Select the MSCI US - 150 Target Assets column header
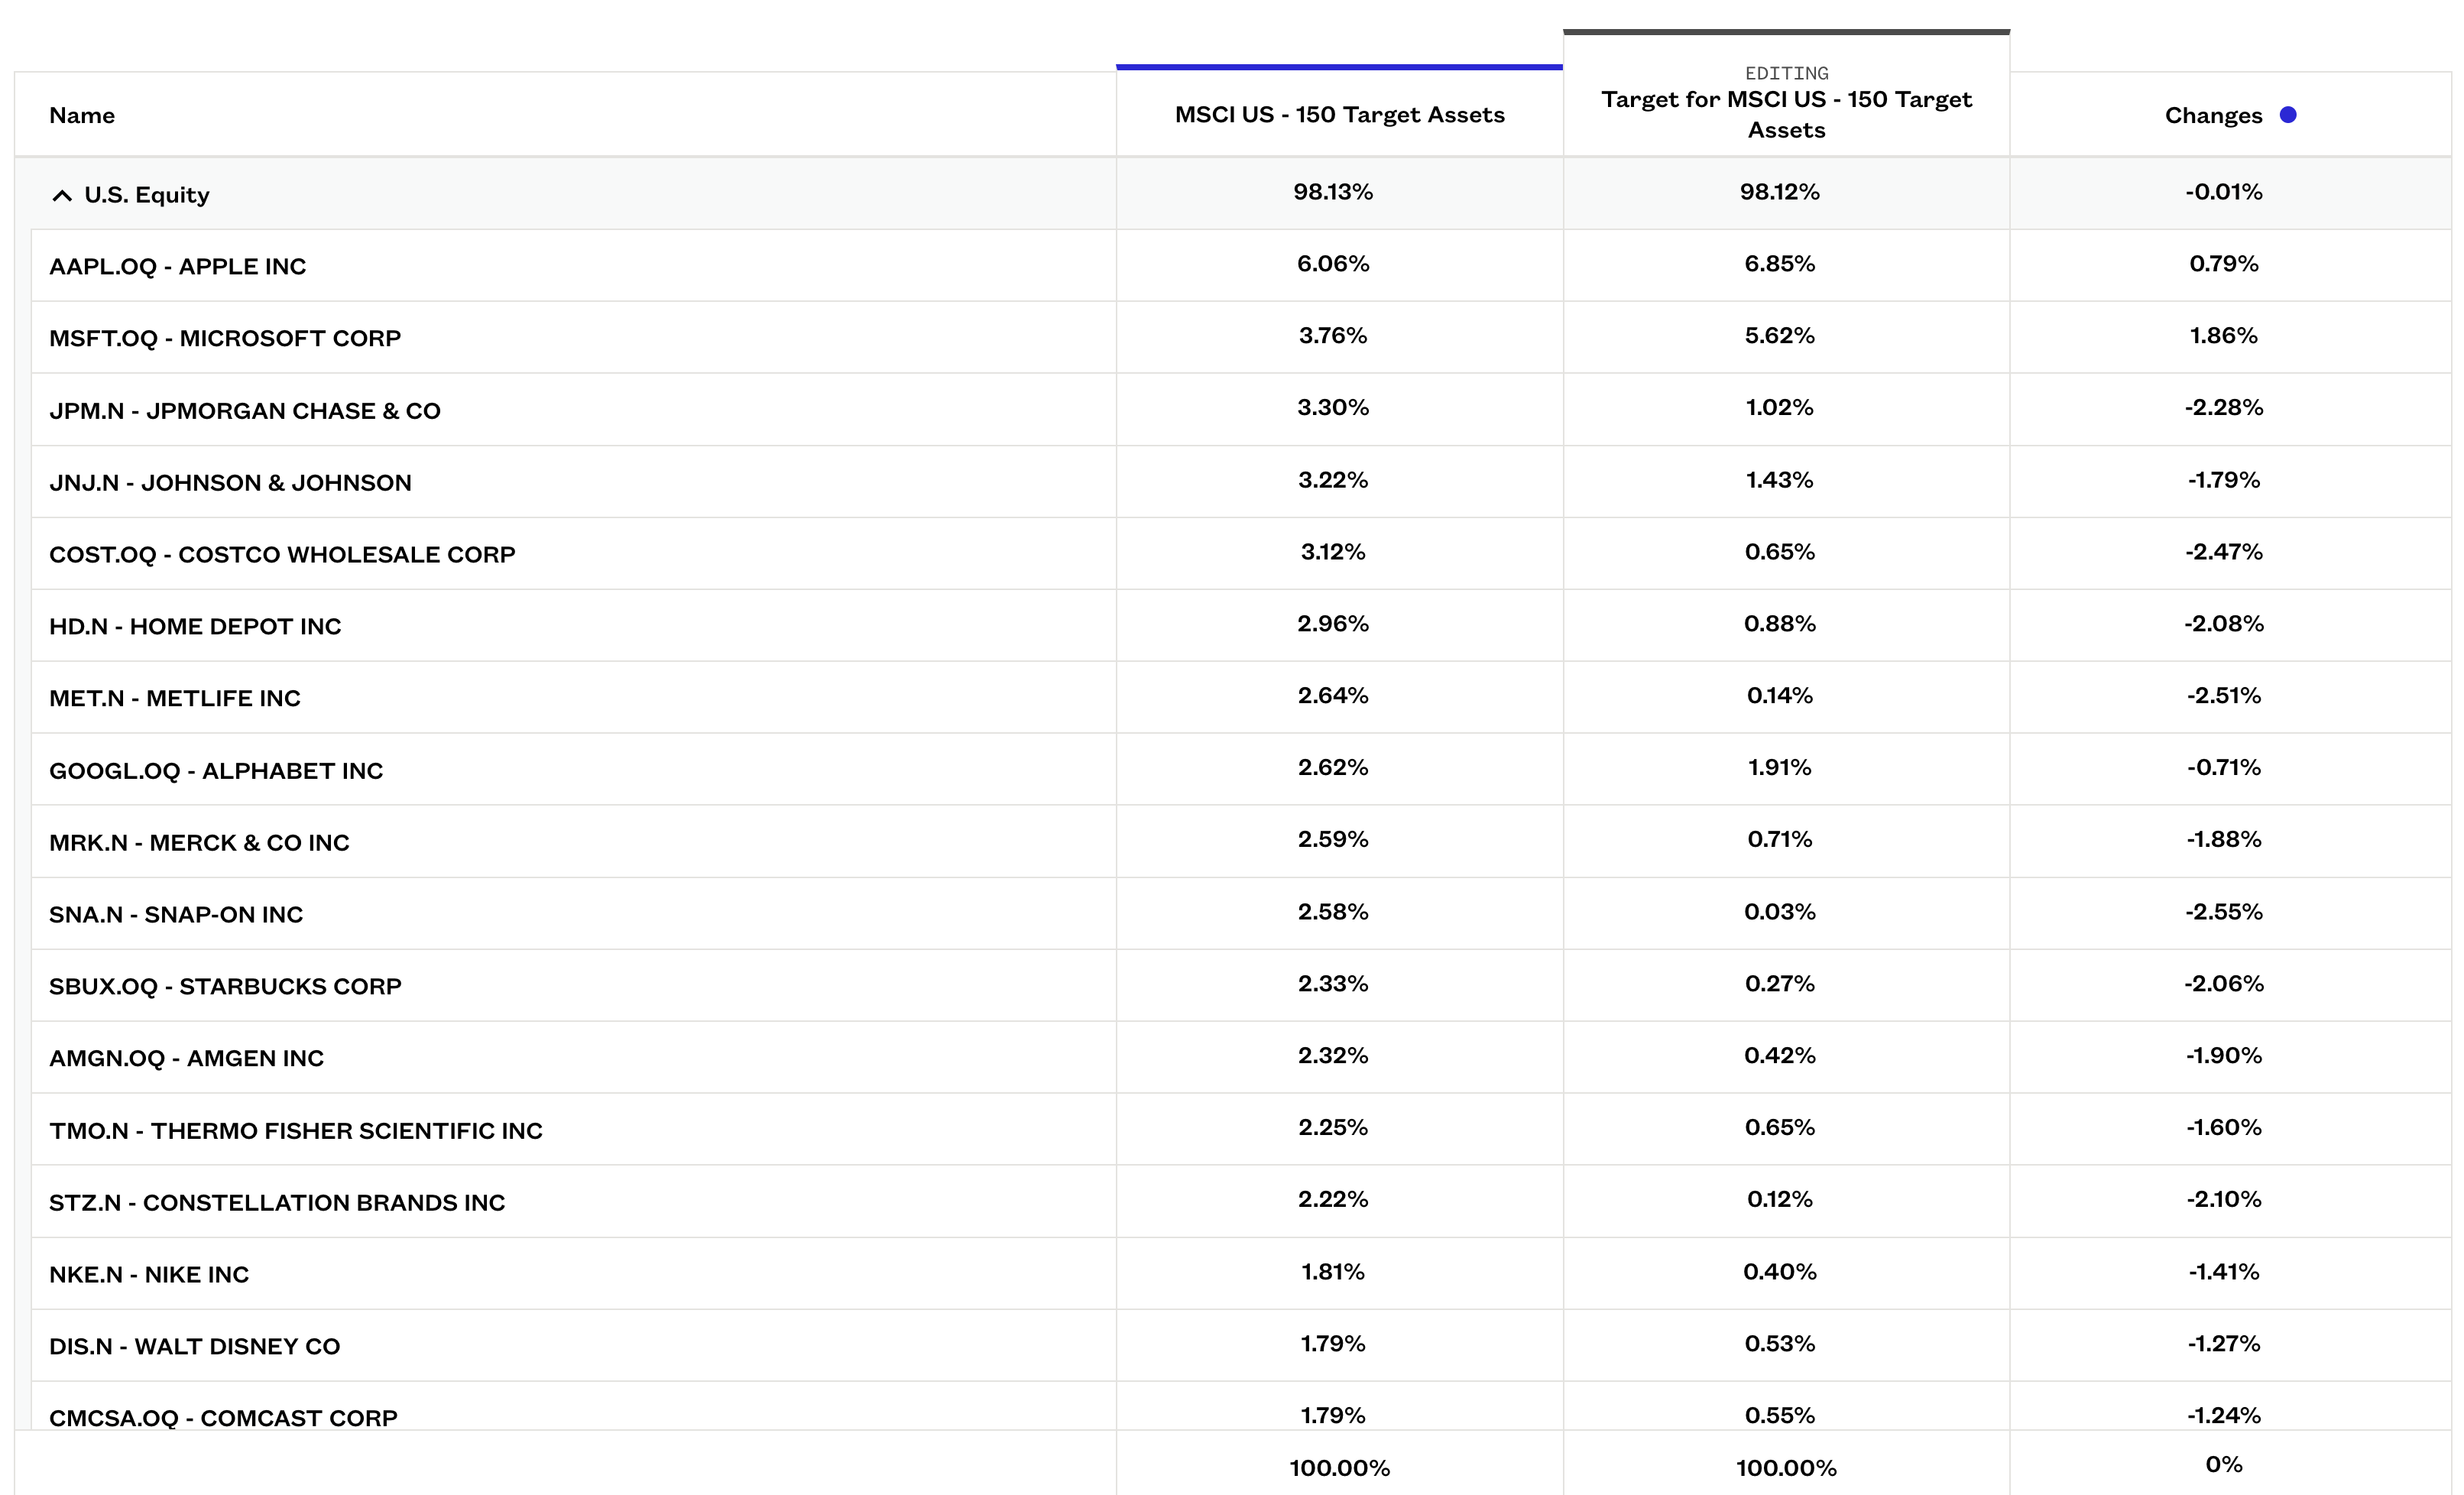Screen dimensions: 2464x1495 (x=1339, y=114)
